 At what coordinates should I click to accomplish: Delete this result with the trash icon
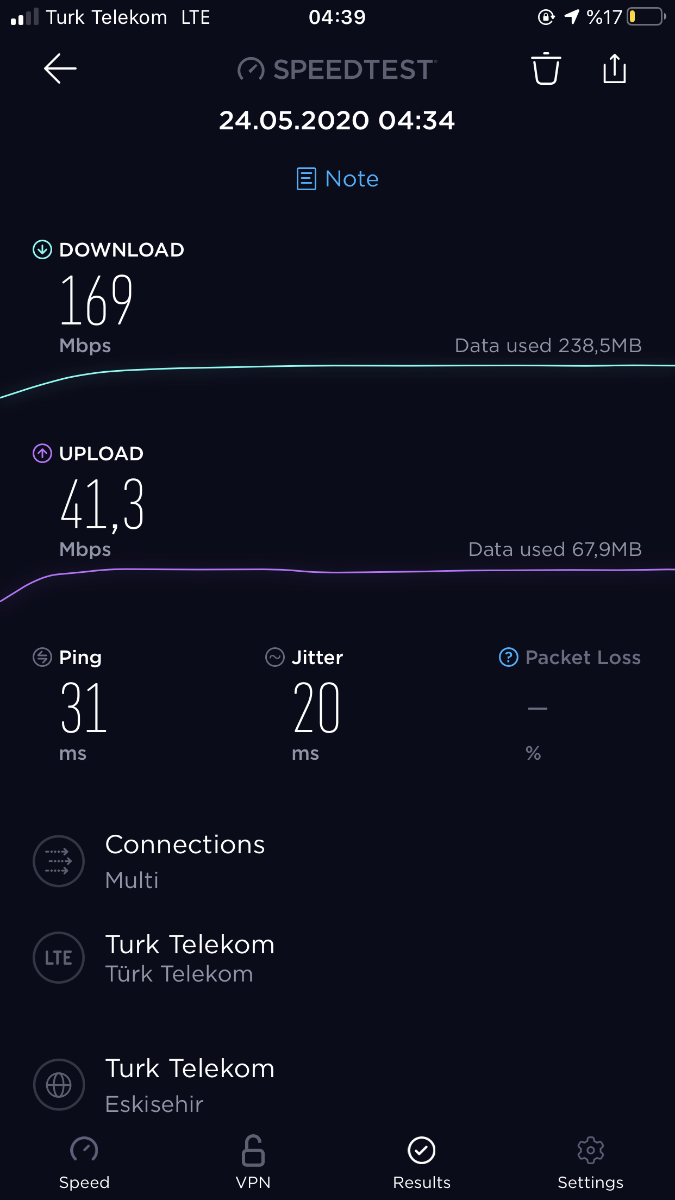pyautogui.click(x=546, y=69)
